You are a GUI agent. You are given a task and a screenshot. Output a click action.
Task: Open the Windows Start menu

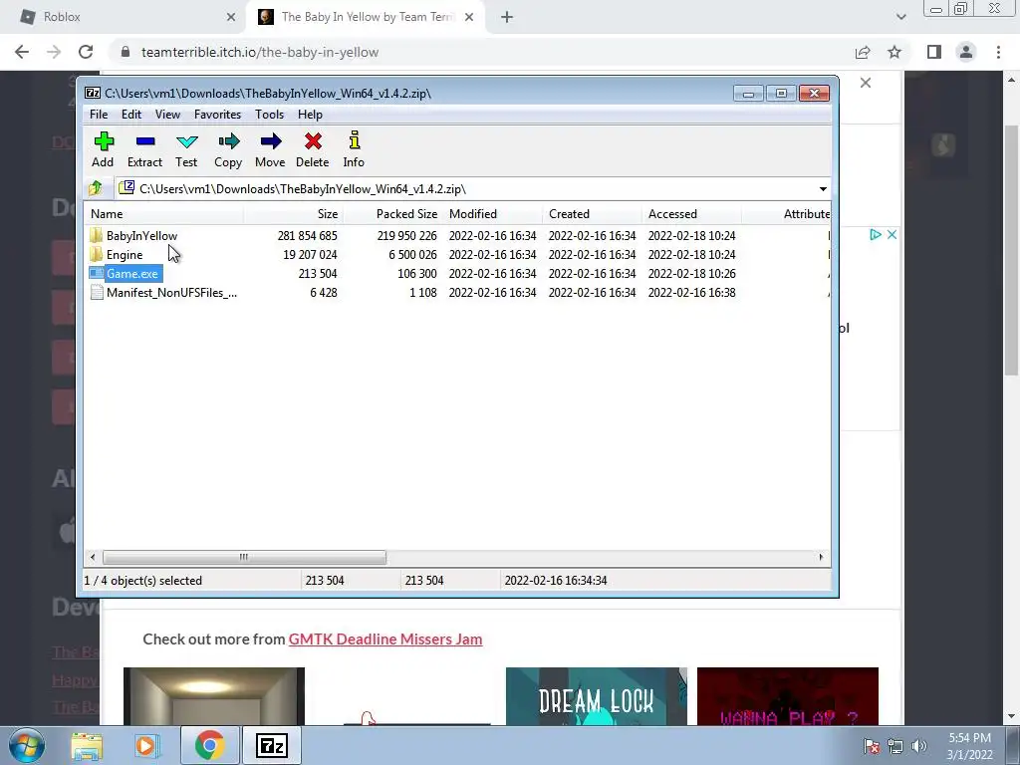click(x=27, y=745)
